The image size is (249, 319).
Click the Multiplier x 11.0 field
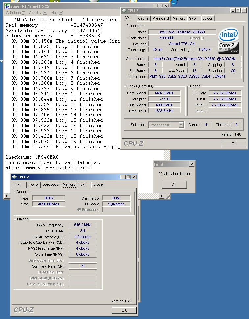click(164, 99)
